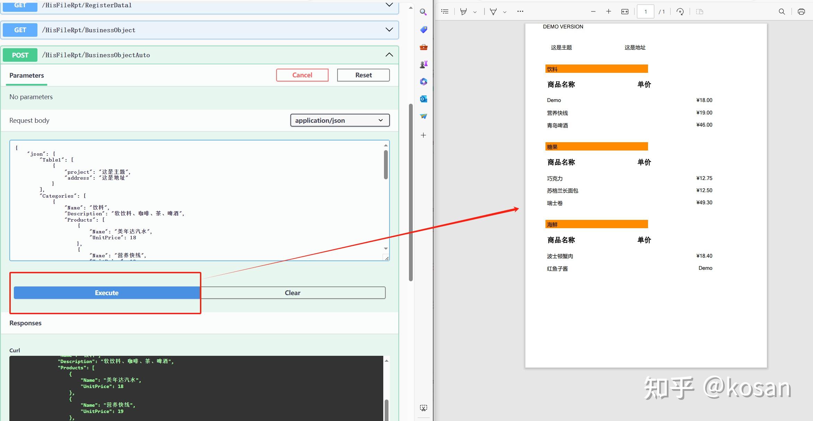Click Clear to reset the response
813x421 pixels.
(293, 292)
